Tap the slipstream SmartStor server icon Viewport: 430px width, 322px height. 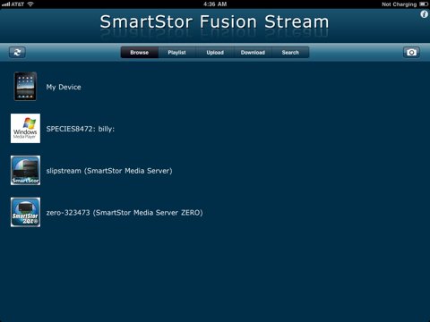(25, 170)
